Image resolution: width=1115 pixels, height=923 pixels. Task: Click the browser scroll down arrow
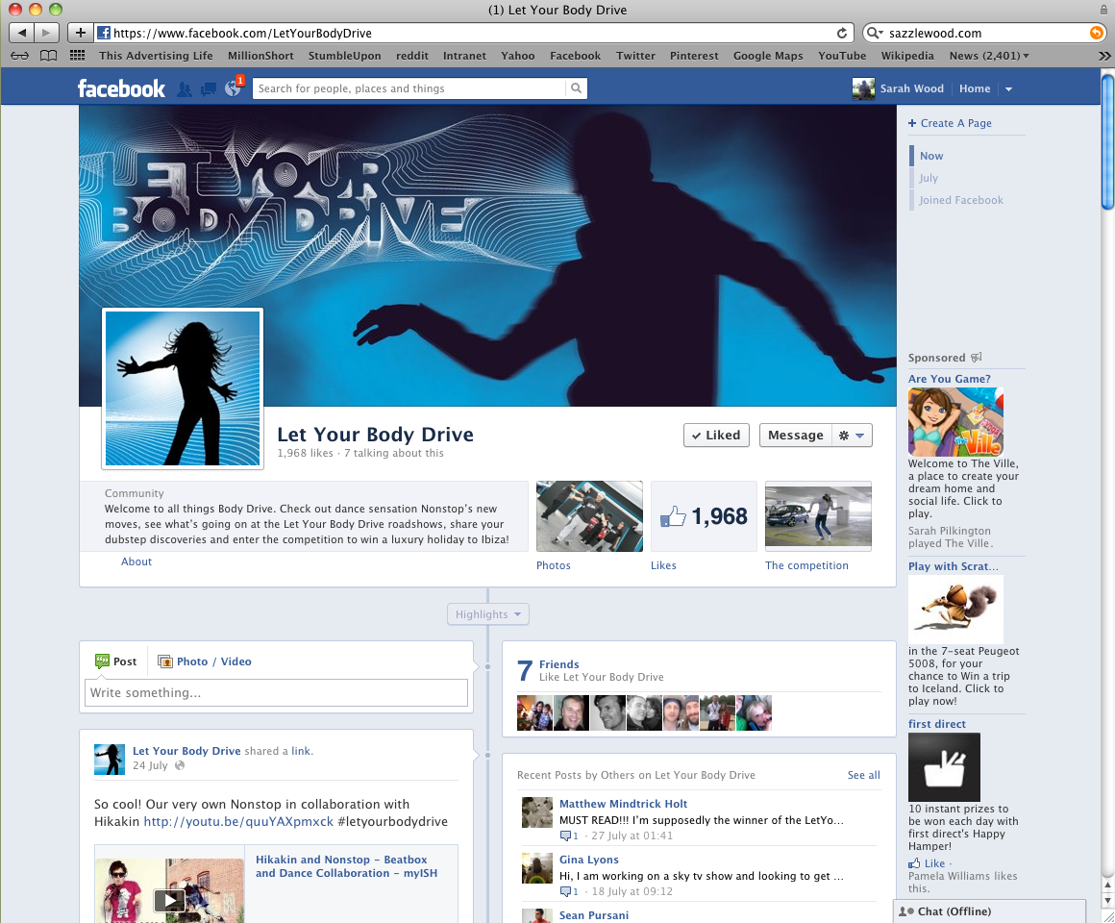[1107, 900]
